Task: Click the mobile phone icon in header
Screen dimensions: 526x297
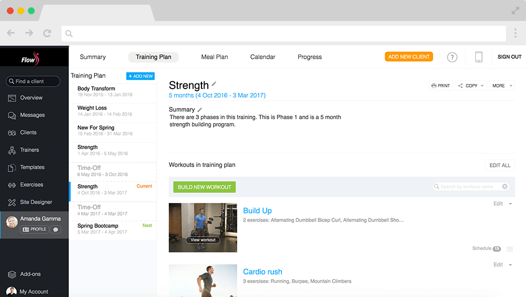Action: click(479, 57)
